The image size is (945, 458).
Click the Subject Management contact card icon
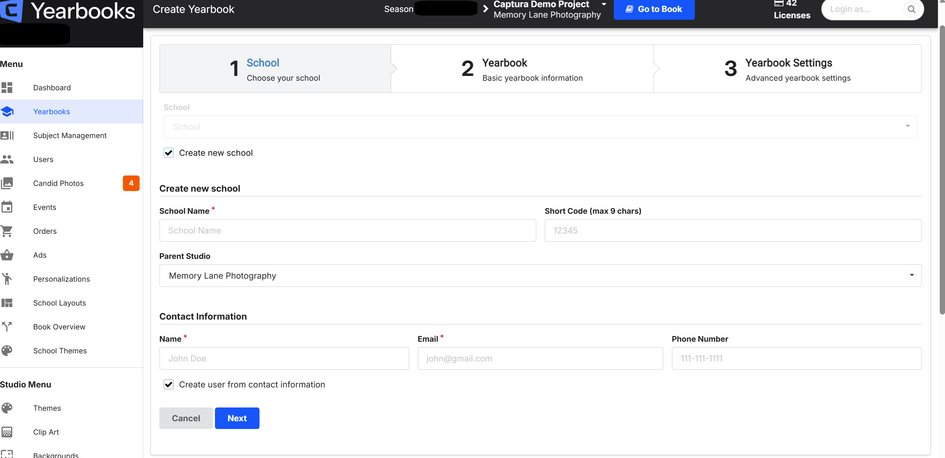tap(7, 135)
